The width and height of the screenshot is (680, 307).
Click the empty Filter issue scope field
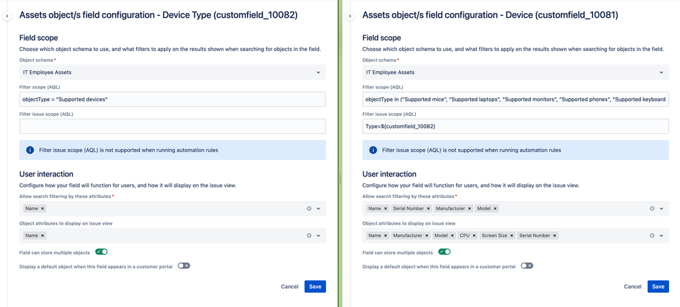point(172,126)
